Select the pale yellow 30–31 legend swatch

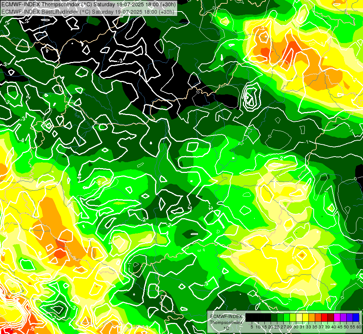coord(299,318)
